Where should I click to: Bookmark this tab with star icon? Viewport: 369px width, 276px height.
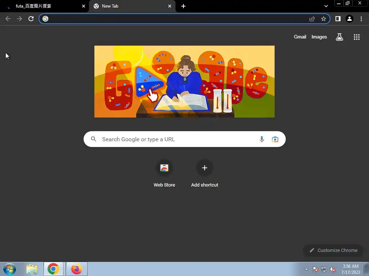(324, 19)
